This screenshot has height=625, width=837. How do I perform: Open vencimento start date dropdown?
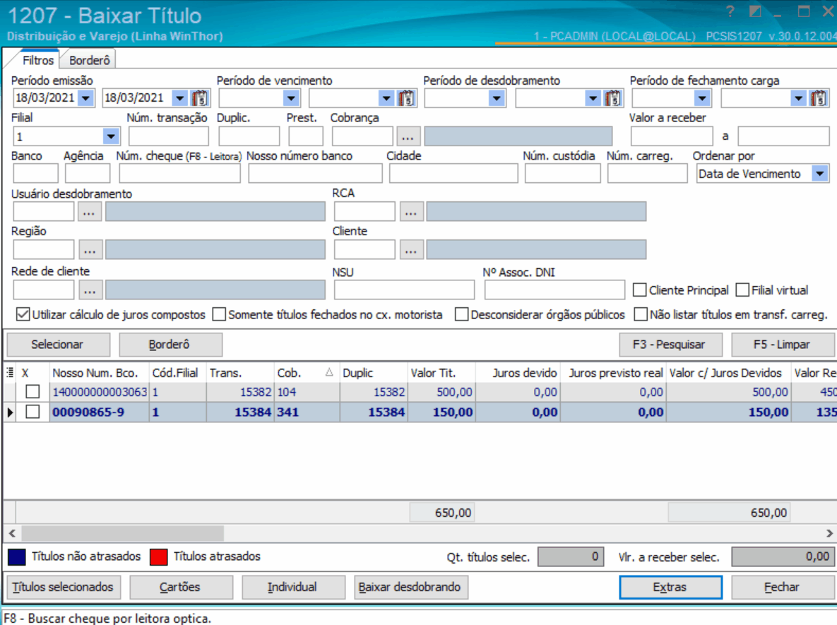291,98
